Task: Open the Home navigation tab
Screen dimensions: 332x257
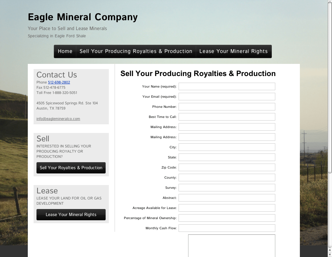Action: click(65, 51)
